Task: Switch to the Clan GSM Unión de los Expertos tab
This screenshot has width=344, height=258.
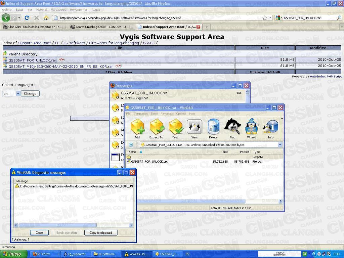Action: (x=35, y=27)
